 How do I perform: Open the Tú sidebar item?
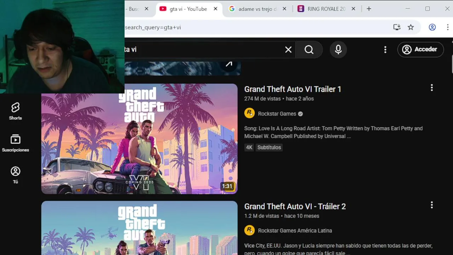tap(15, 175)
